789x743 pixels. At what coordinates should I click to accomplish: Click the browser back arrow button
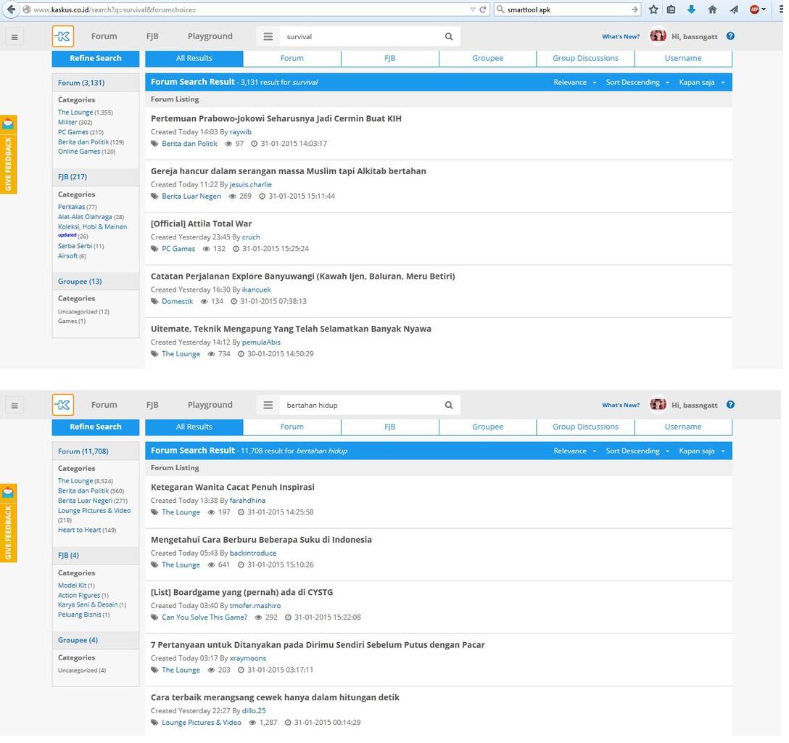[10, 9]
